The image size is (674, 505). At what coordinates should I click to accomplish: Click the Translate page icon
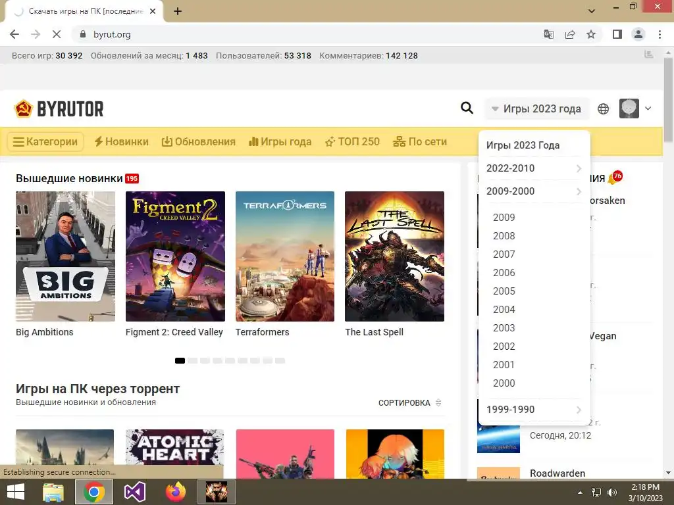click(x=549, y=34)
